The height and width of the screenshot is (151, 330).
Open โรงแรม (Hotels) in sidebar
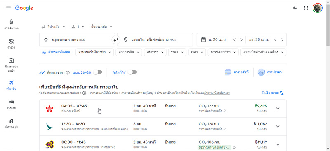12,105
